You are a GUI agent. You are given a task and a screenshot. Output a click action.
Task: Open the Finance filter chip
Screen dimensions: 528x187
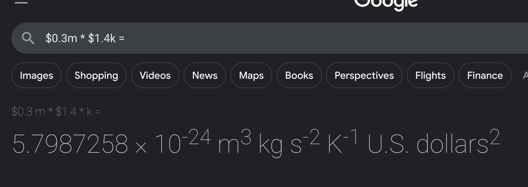485,75
